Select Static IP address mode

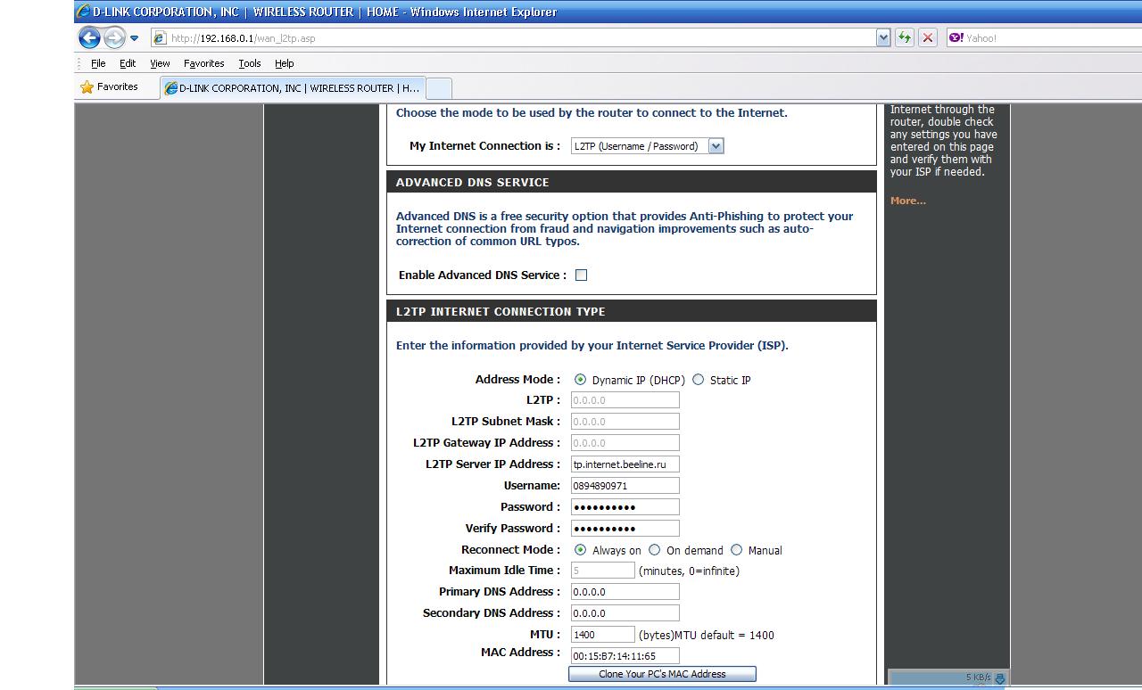pos(699,380)
